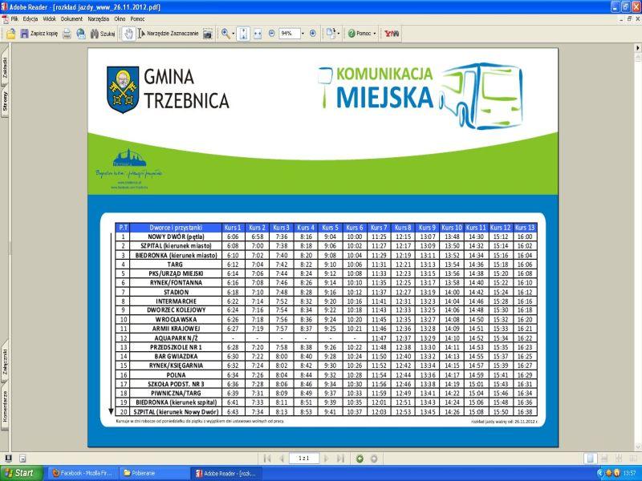Open the Dokument menu
642x481 pixels.
pyautogui.click(x=71, y=18)
